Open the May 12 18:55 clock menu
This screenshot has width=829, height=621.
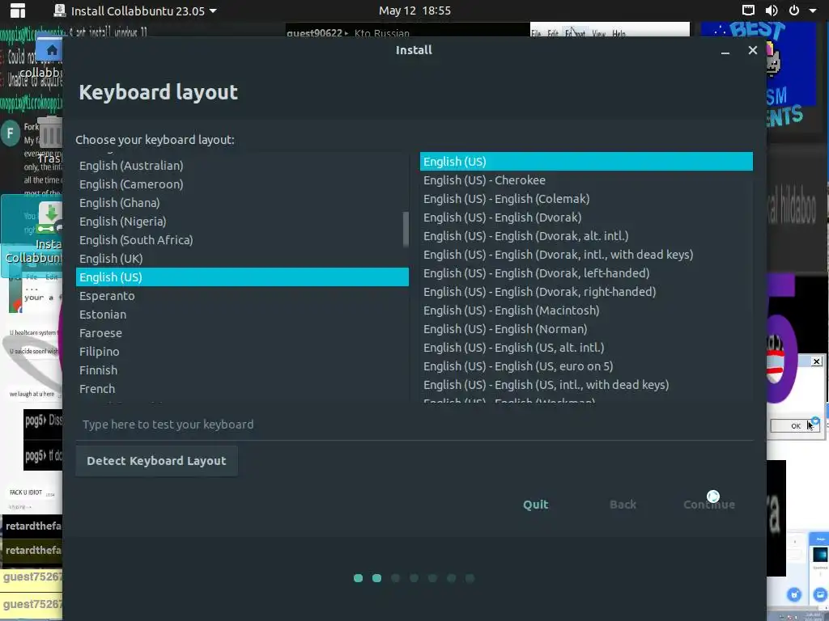(414, 11)
